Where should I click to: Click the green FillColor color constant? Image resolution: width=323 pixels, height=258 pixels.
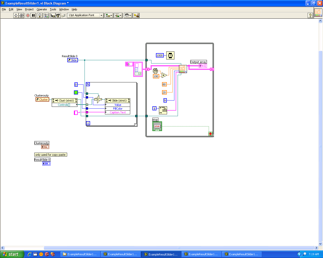[76, 92]
